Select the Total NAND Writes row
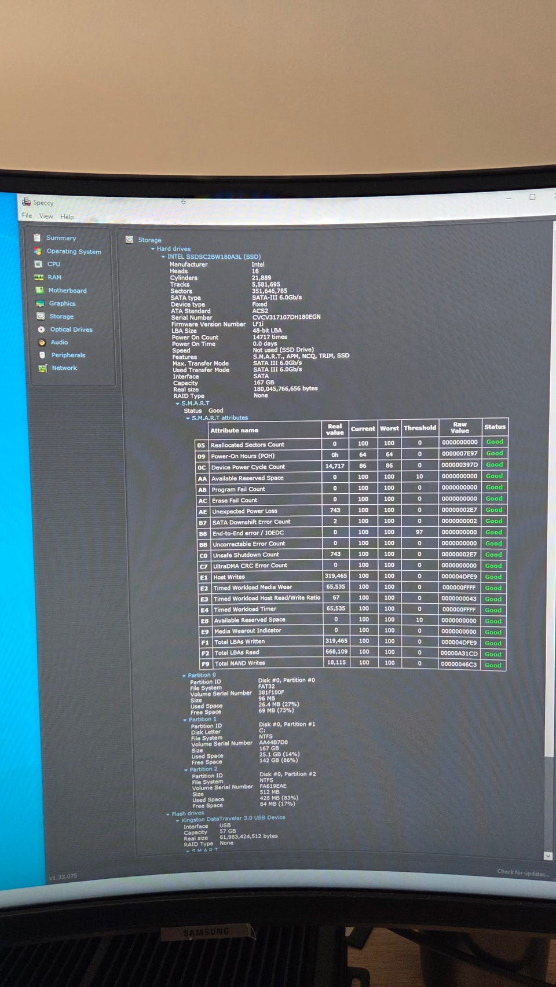Viewport: 556px width, 987px height. pyautogui.click(x=354, y=663)
